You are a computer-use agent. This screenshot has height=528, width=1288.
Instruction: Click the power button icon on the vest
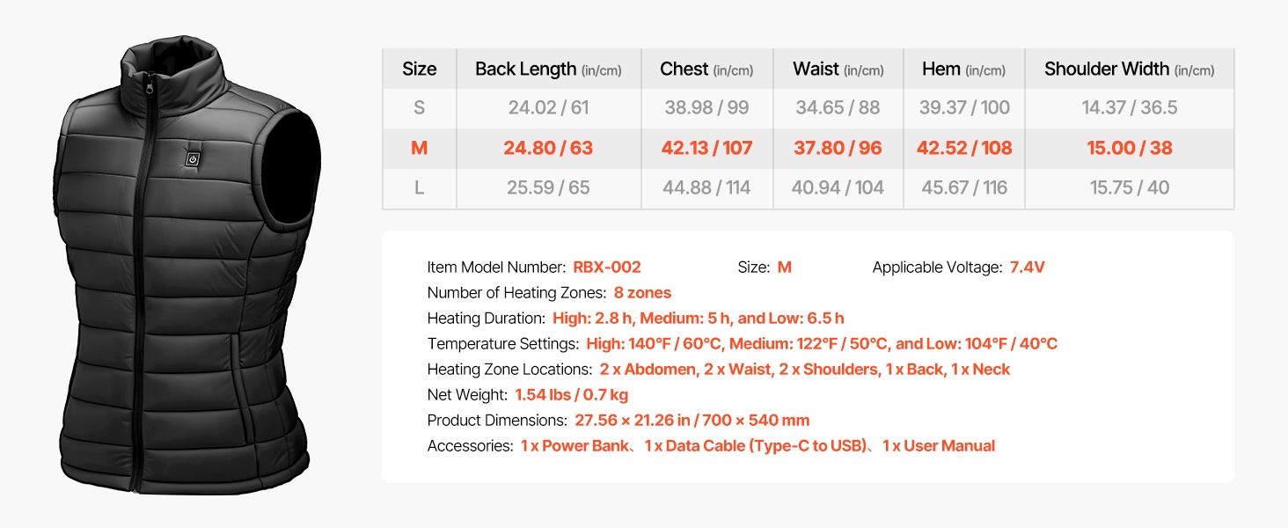(193, 159)
